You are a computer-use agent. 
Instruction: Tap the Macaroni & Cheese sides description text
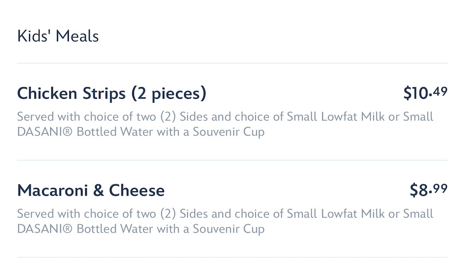point(225,221)
